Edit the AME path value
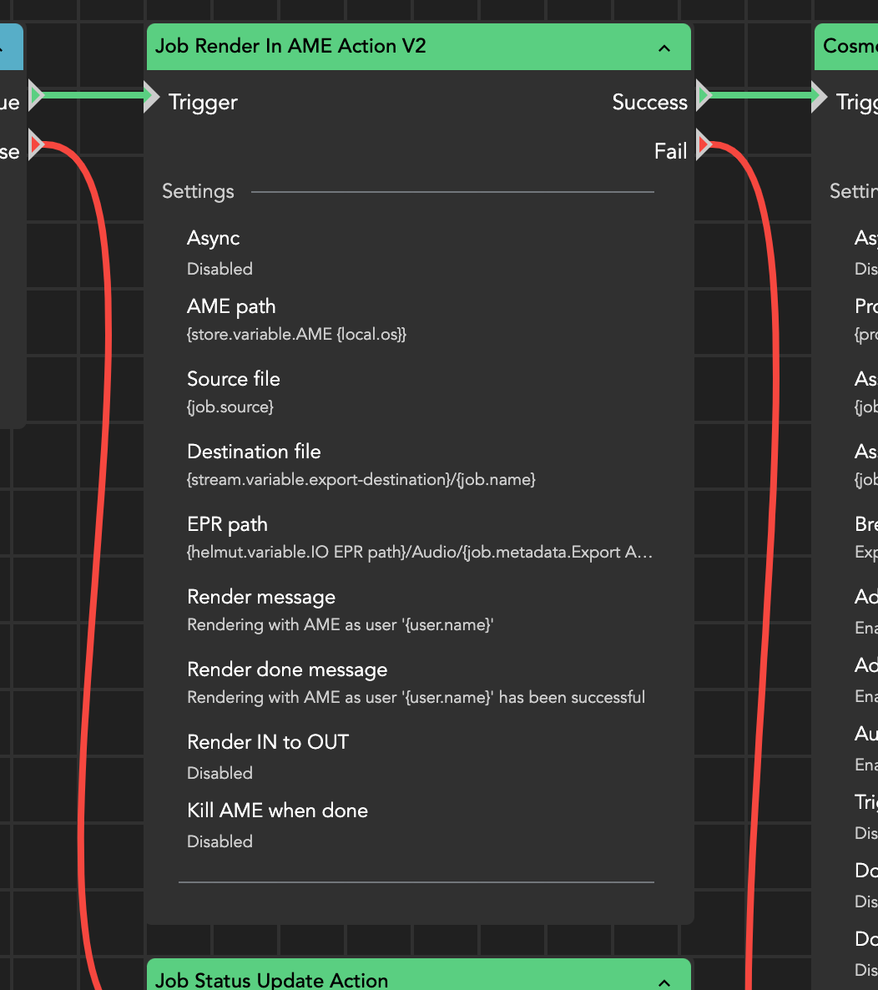This screenshot has width=878, height=990. [296, 335]
